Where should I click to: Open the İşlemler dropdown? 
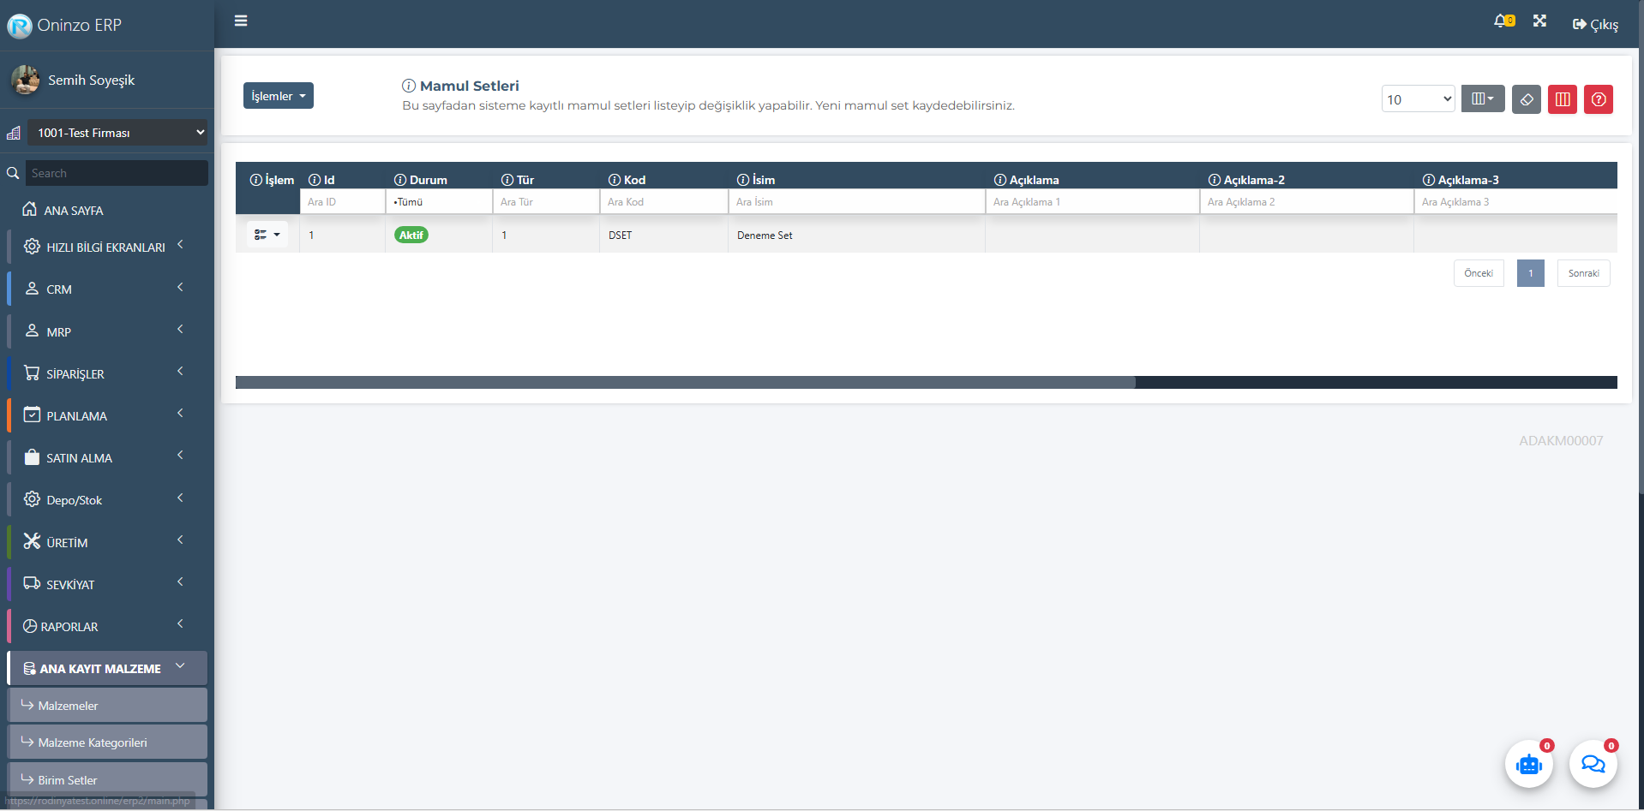[x=278, y=96]
